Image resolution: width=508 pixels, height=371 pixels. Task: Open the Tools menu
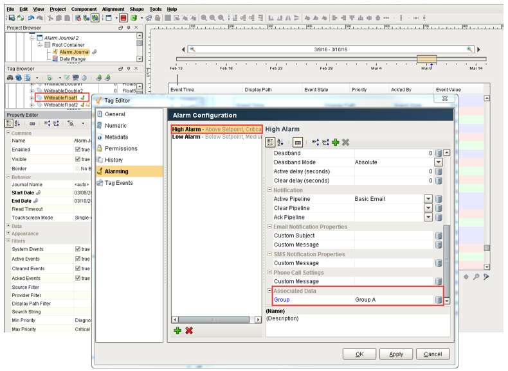coord(156,9)
